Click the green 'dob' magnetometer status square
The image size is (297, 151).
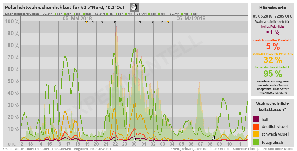pyautogui.click(x=148, y=14)
